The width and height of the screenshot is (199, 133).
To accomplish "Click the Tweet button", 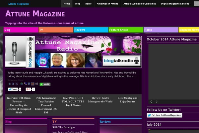I will coord(13,89).
